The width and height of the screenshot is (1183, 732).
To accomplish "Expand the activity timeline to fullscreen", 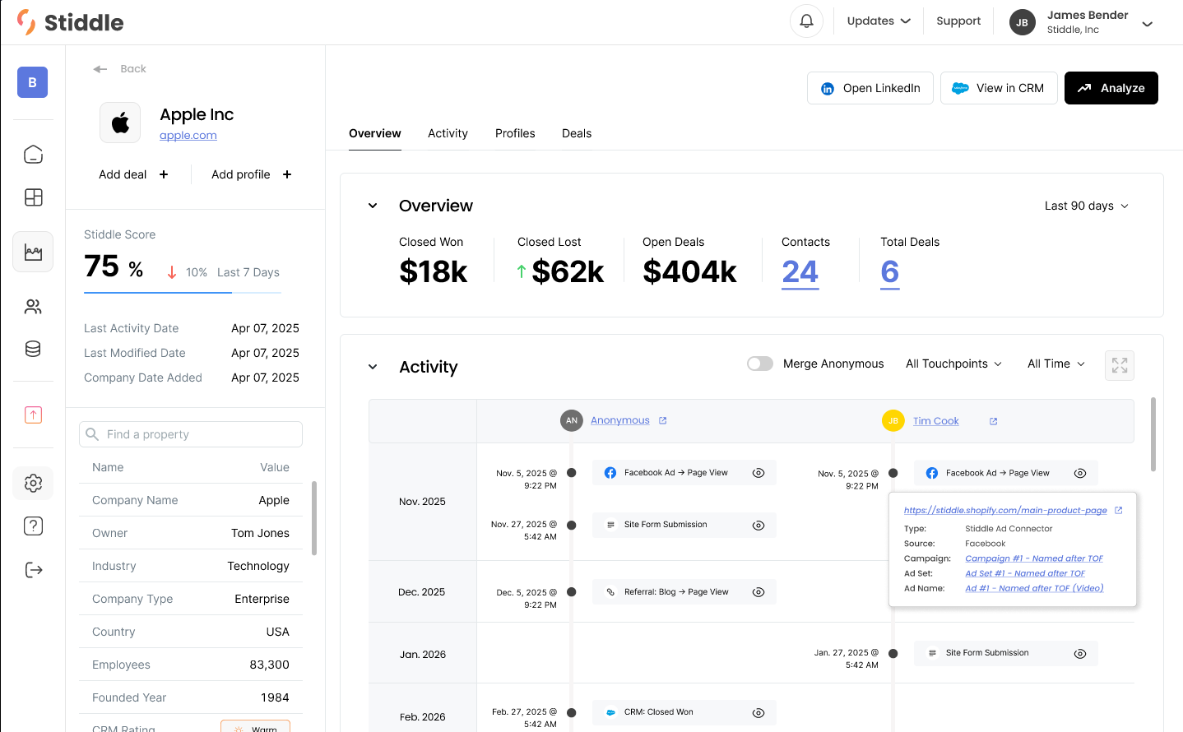I will pos(1120,365).
